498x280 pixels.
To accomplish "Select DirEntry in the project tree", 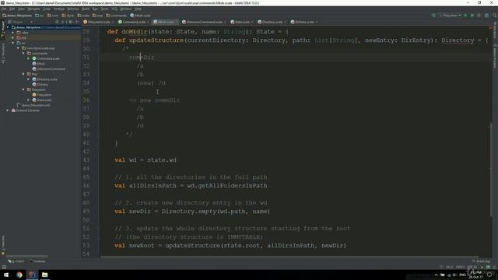I will (40, 85).
